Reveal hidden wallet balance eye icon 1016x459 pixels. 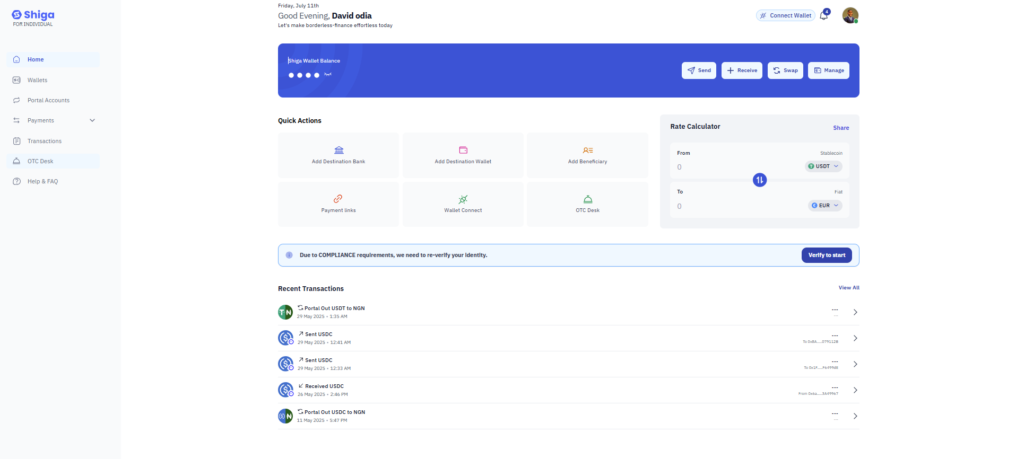coord(328,75)
